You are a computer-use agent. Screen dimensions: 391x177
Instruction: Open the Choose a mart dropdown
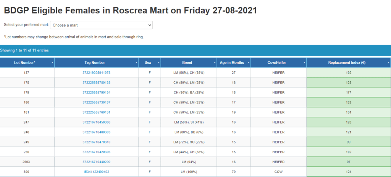click(x=101, y=25)
